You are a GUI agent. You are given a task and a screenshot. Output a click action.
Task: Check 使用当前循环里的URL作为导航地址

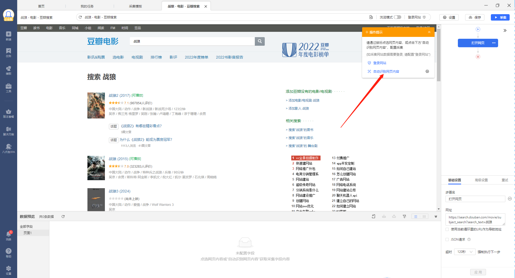point(447,229)
